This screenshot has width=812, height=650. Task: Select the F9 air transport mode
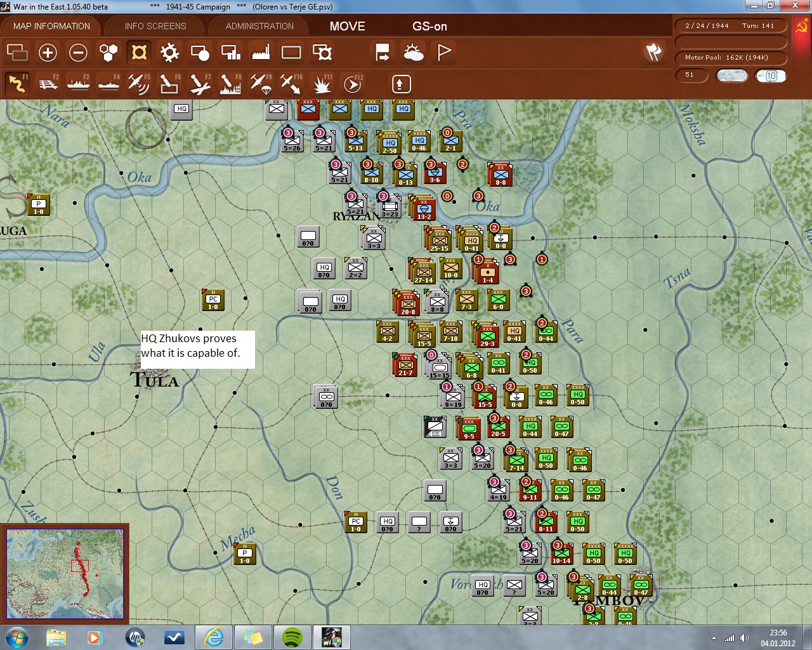pyautogui.click(x=261, y=83)
